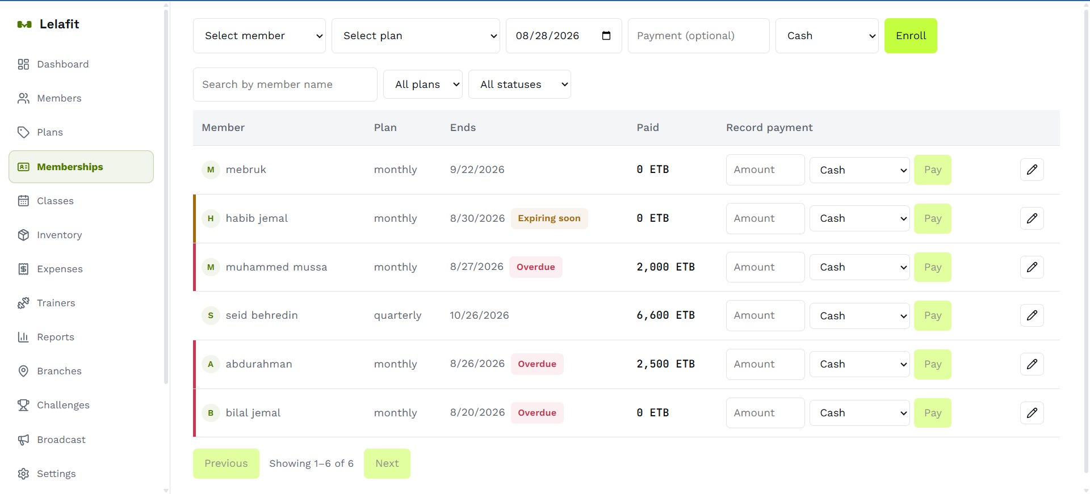Click the Broadcast megaphone icon
This screenshot has width=1090, height=494.
[23, 440]
